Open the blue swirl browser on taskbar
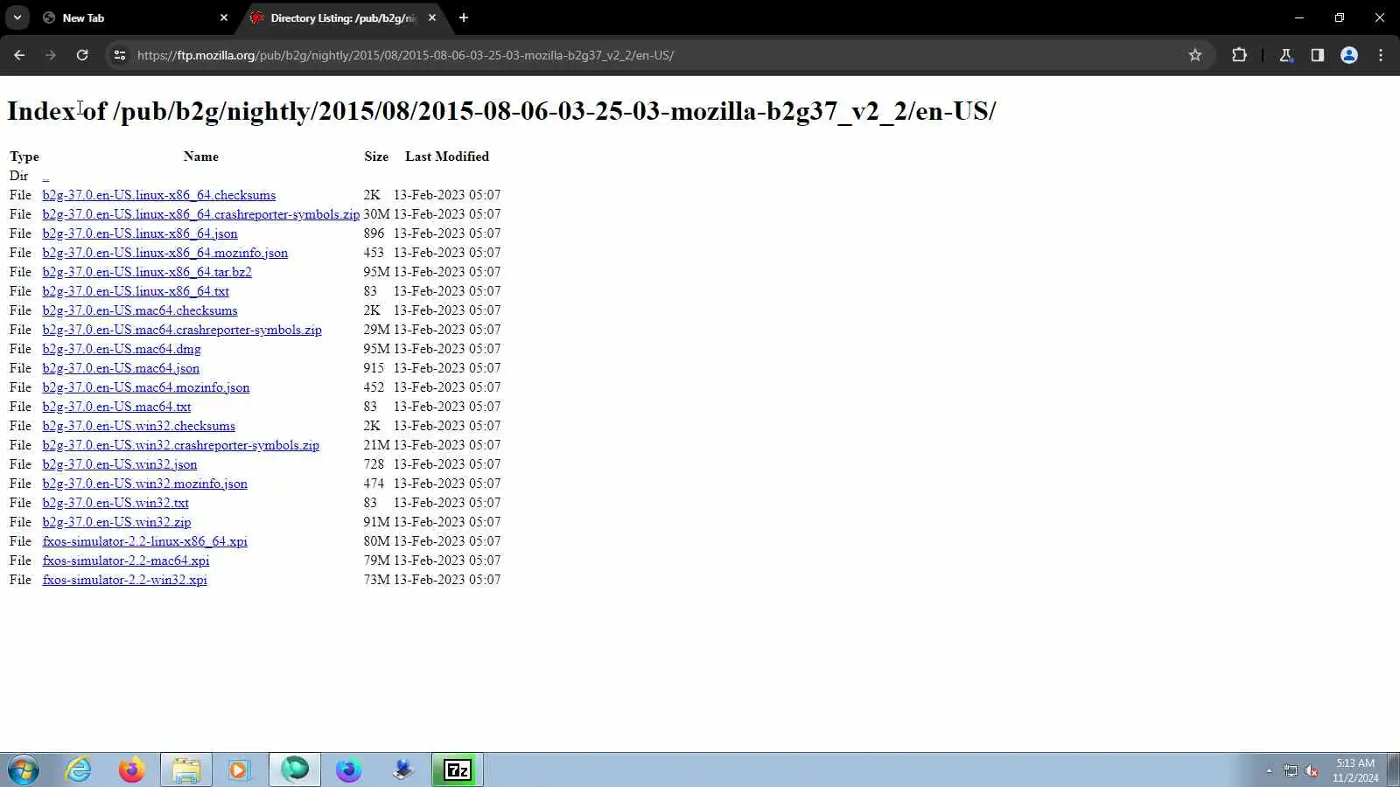 [349, 770]
